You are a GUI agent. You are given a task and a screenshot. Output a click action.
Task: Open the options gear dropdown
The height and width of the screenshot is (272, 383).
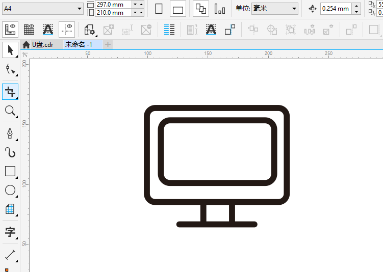[x=90, y=30]
